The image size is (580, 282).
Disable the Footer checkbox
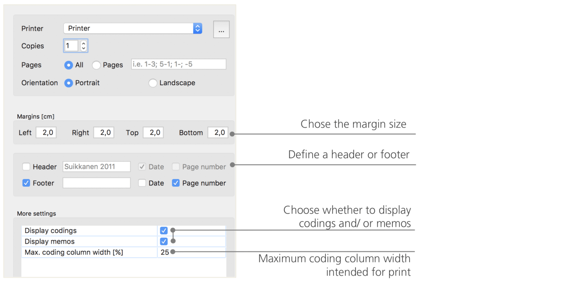[26, 183]
